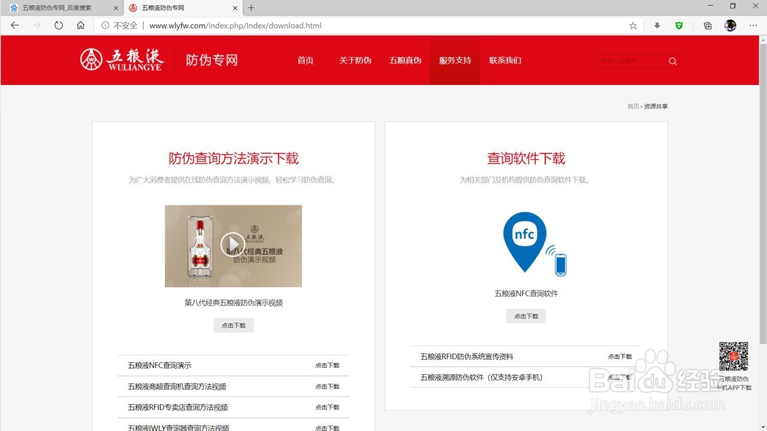Open the browser settings ellipsis menu
The height and width of the screenshot is (431, 767).
[x=753, y=26]
